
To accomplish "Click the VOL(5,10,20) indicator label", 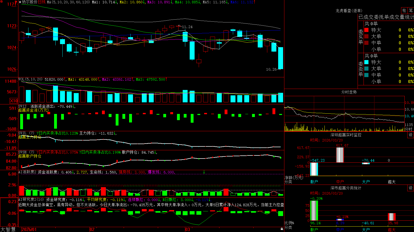I will pyautogui.click(x=30, y=79).
